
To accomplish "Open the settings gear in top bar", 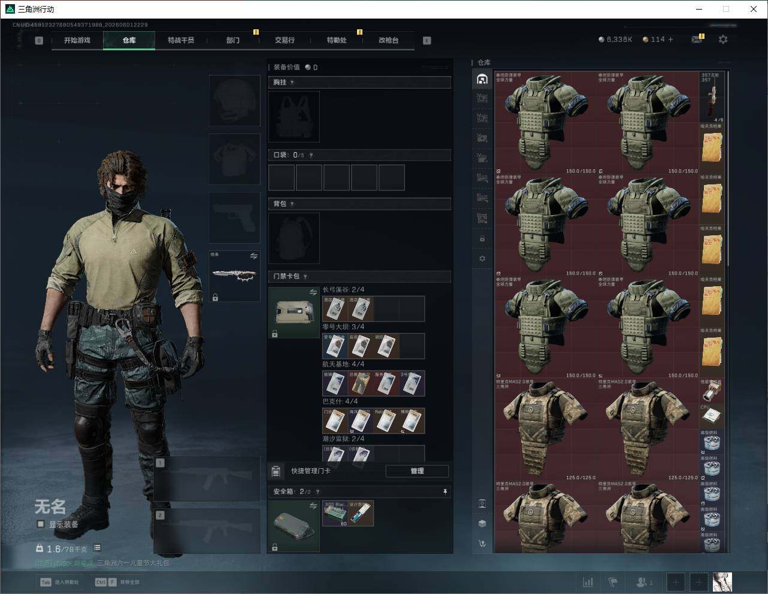I will tap(723, 40).
